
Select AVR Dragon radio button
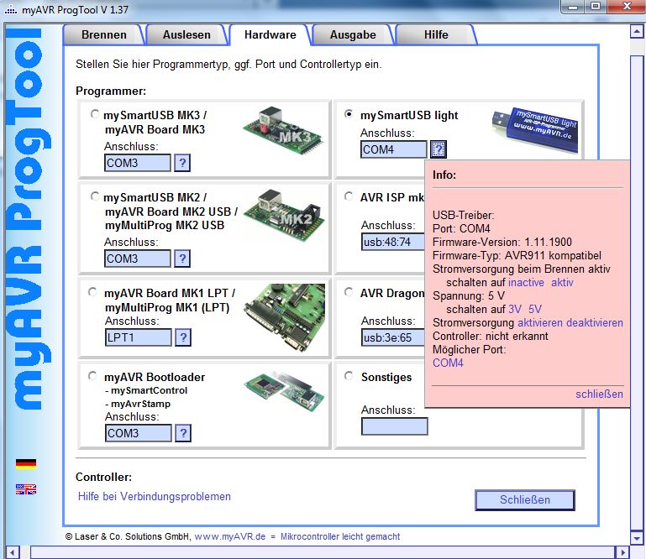(x=349, y=292)
